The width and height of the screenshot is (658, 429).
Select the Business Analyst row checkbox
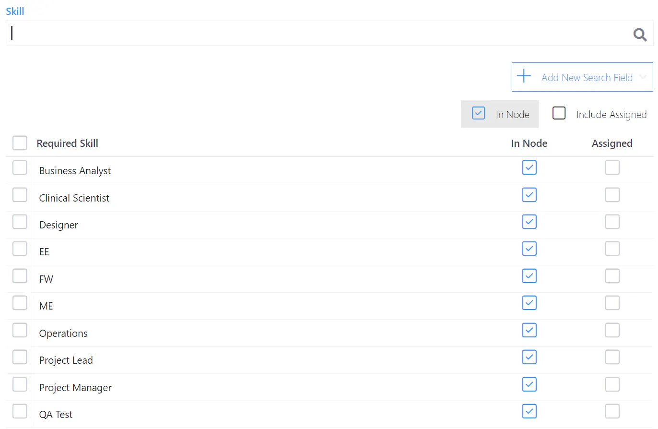point(20,167)
